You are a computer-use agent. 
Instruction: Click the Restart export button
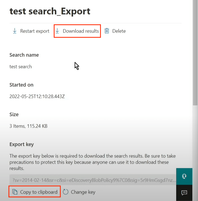(x=31, y=31)
